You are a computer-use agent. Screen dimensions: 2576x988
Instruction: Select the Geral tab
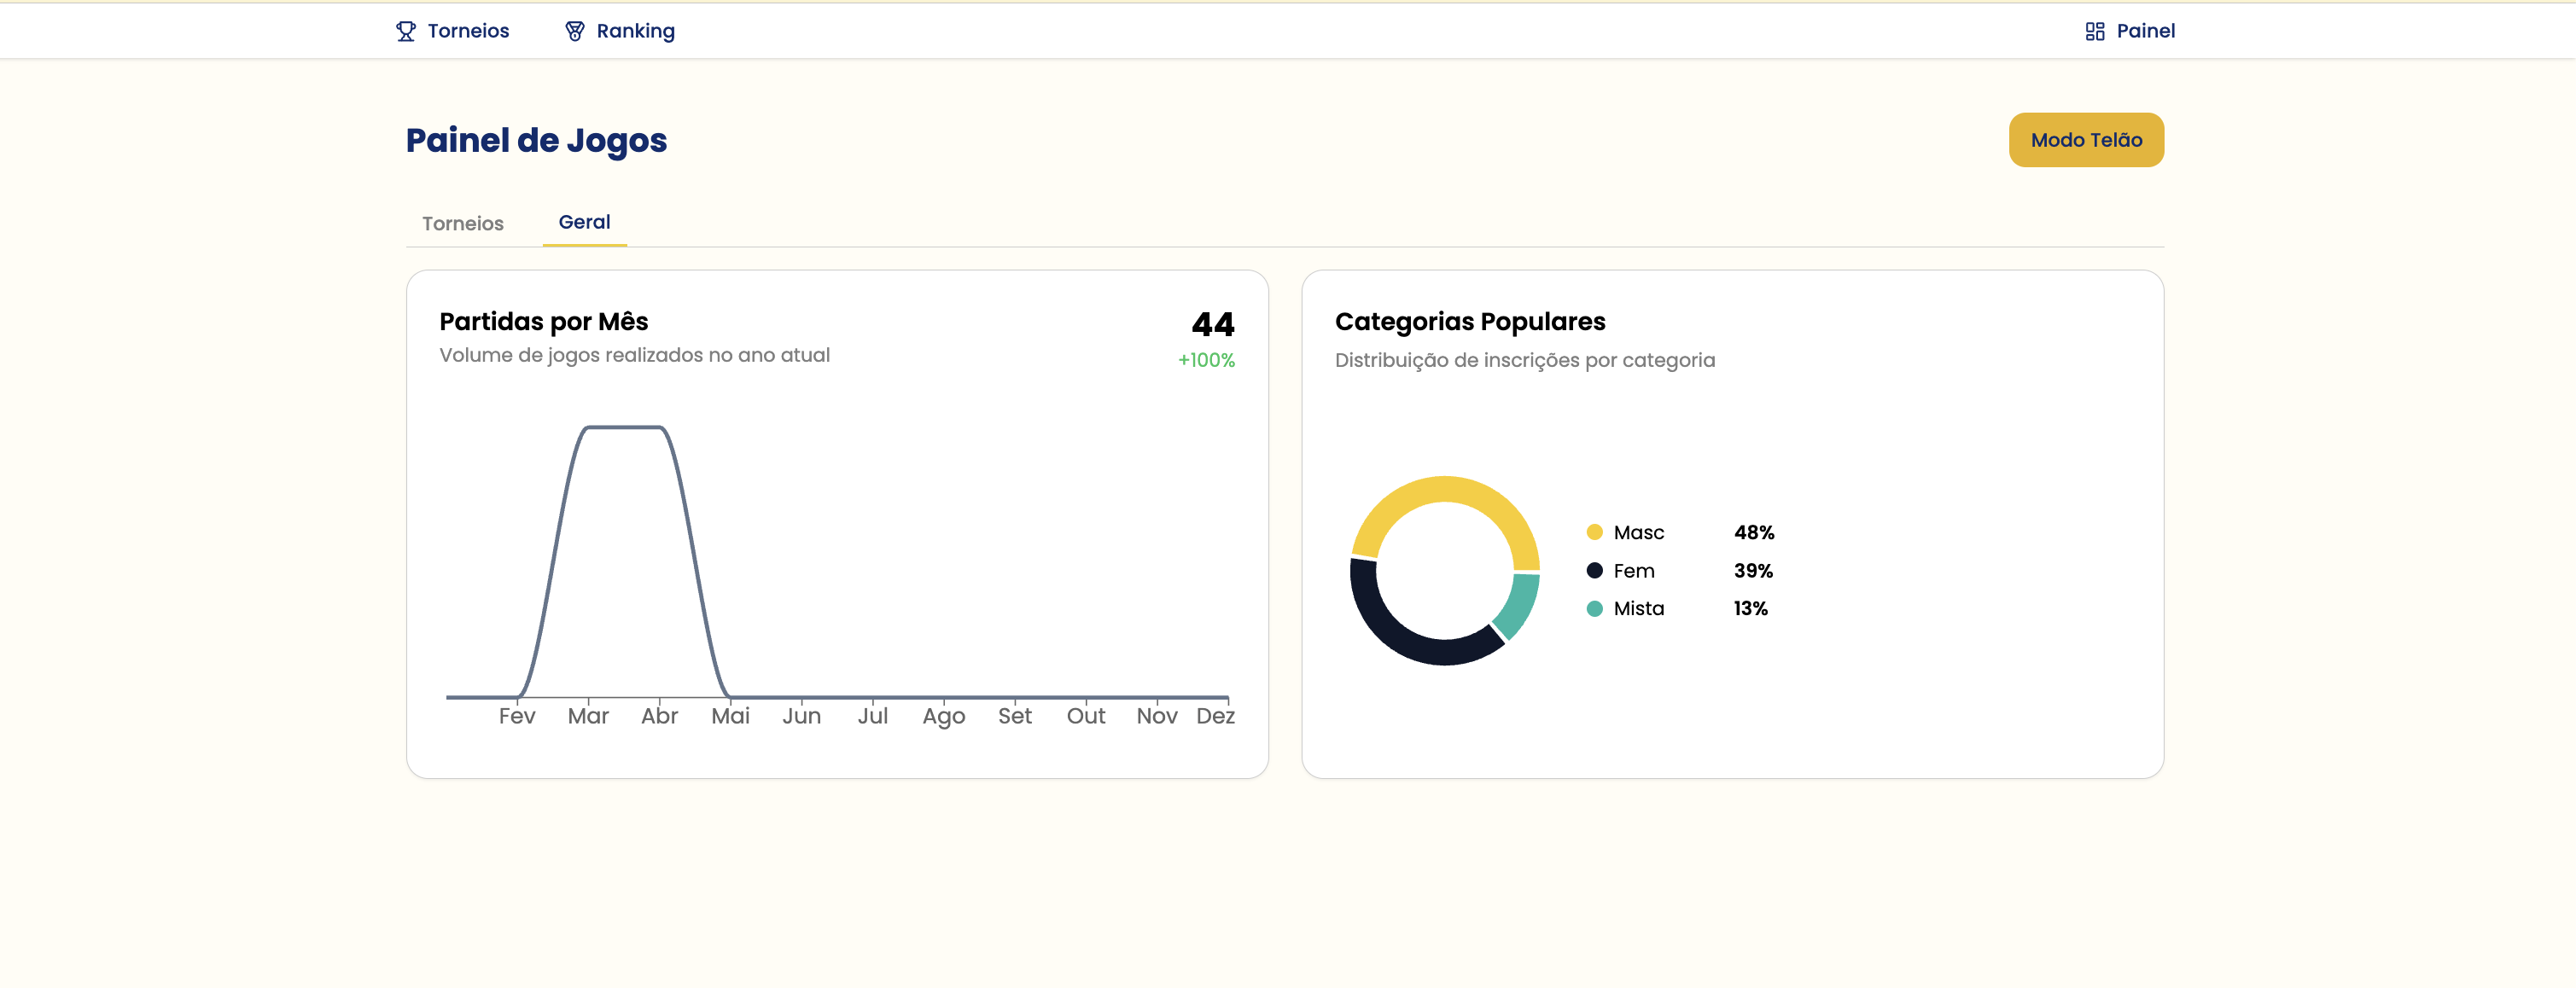tap(584, 222)
